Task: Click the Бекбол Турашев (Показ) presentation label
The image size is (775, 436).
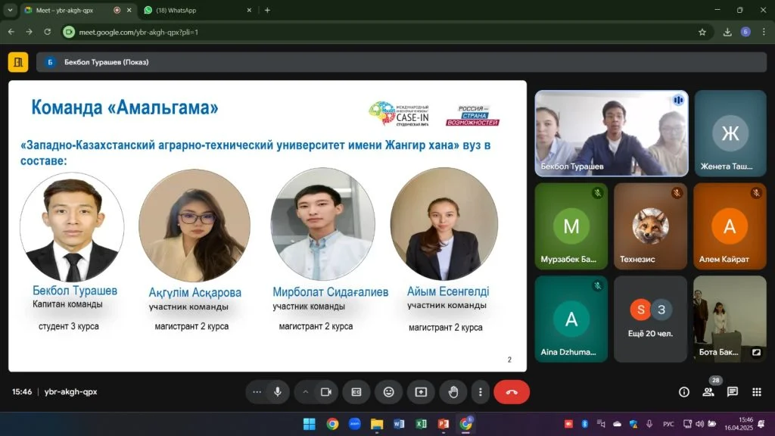Action: tap(106, 62)
